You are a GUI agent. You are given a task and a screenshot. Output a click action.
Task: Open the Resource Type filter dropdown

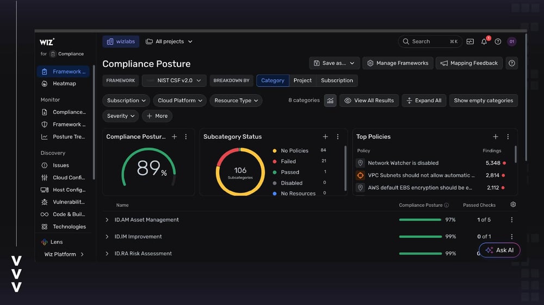point(236,100)
